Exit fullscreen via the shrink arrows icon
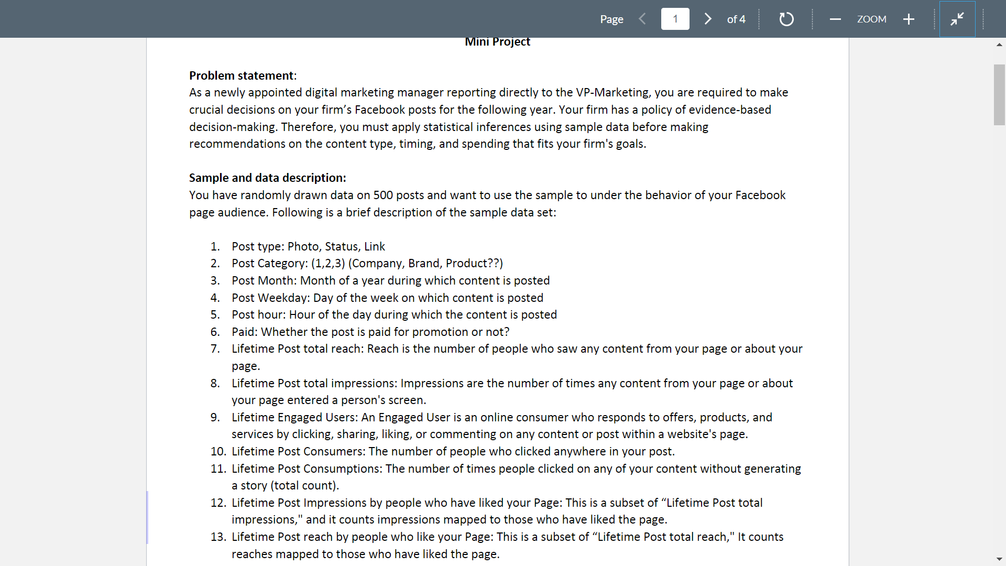The image size is (1006, 566). click(957, 19)
